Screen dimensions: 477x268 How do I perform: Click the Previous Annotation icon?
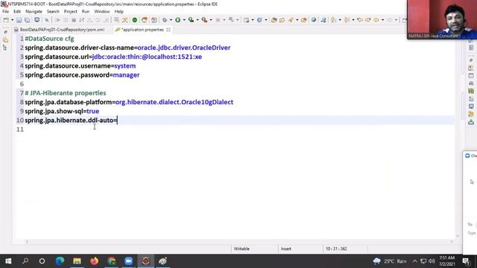(x=347, y=20)
